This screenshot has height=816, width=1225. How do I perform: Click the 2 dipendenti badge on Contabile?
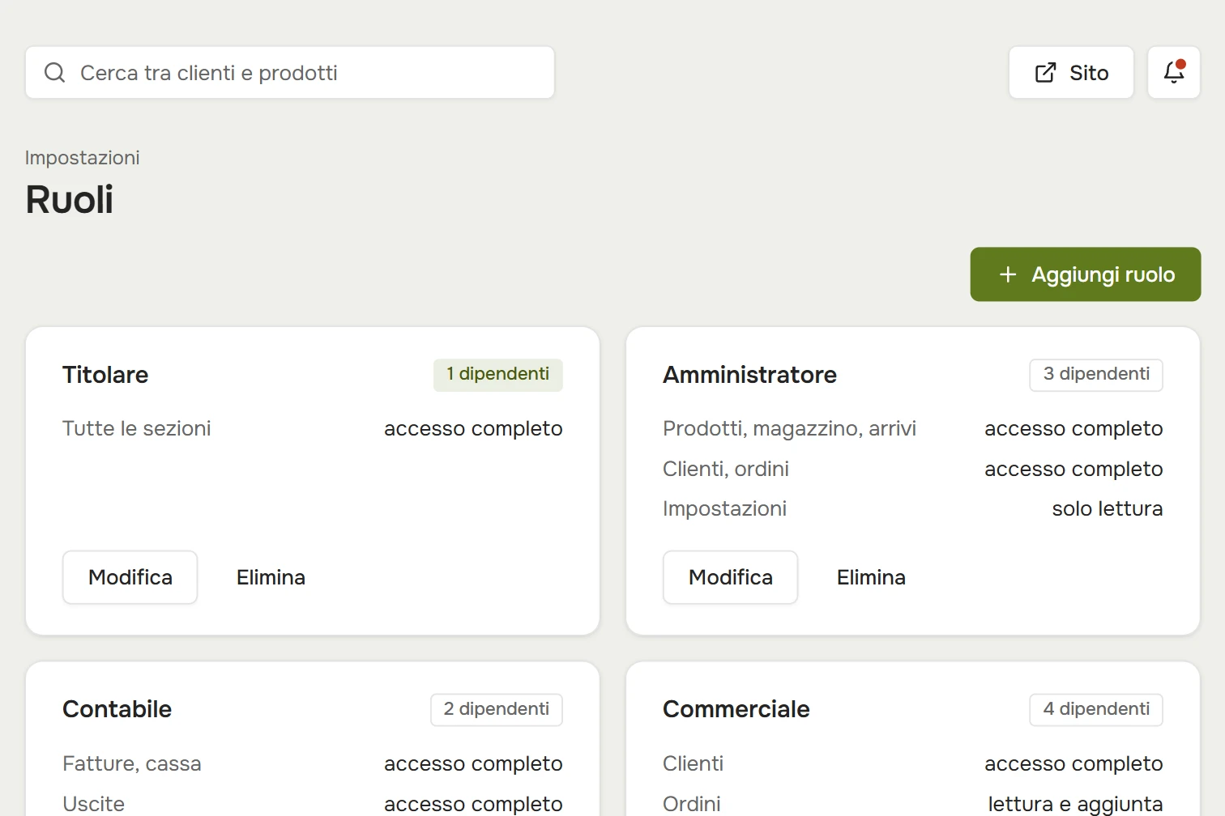497,710
